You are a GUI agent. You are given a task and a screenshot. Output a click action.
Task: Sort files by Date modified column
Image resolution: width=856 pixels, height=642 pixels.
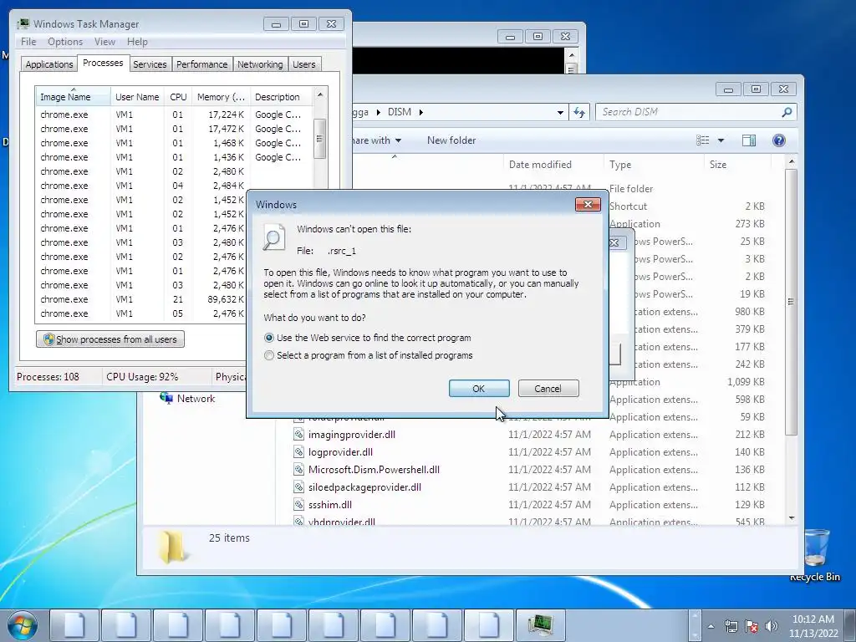553,165
